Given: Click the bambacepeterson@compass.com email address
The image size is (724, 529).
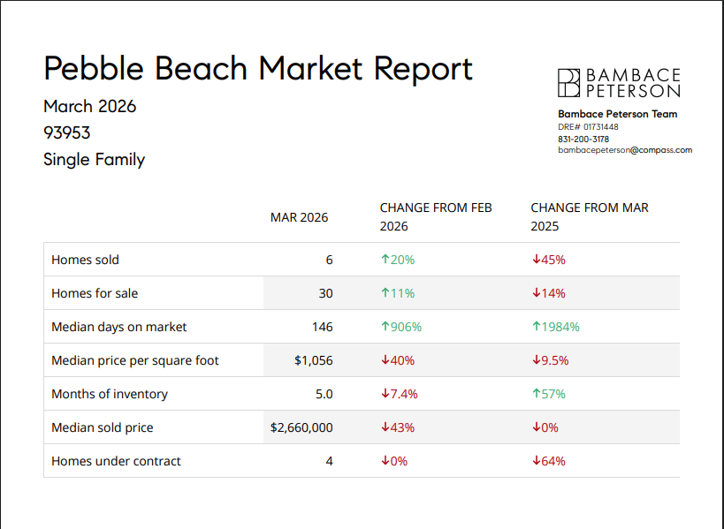Looking at the screenshot, I should tap(625, 150).
